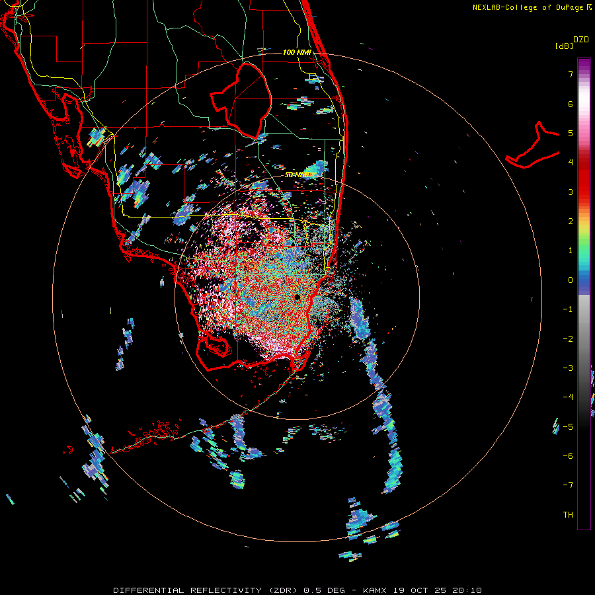Viewport: 595px width, 595px height.
Task: Click the 4 value on the color scale
Action: tap(571, 163)
